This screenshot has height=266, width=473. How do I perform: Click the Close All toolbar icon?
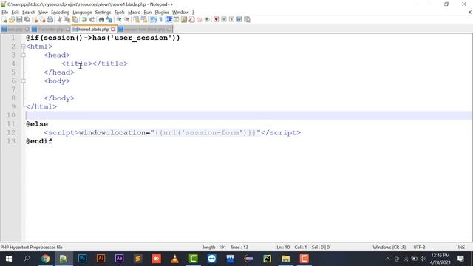(x=43, y=20)
